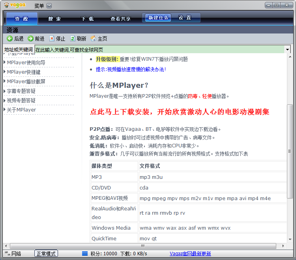Image resolution: width=296 pixels, height=260 pixels.
Task: Click the 下载: 0 KB/s status text
Action: (x=134, y=254)
